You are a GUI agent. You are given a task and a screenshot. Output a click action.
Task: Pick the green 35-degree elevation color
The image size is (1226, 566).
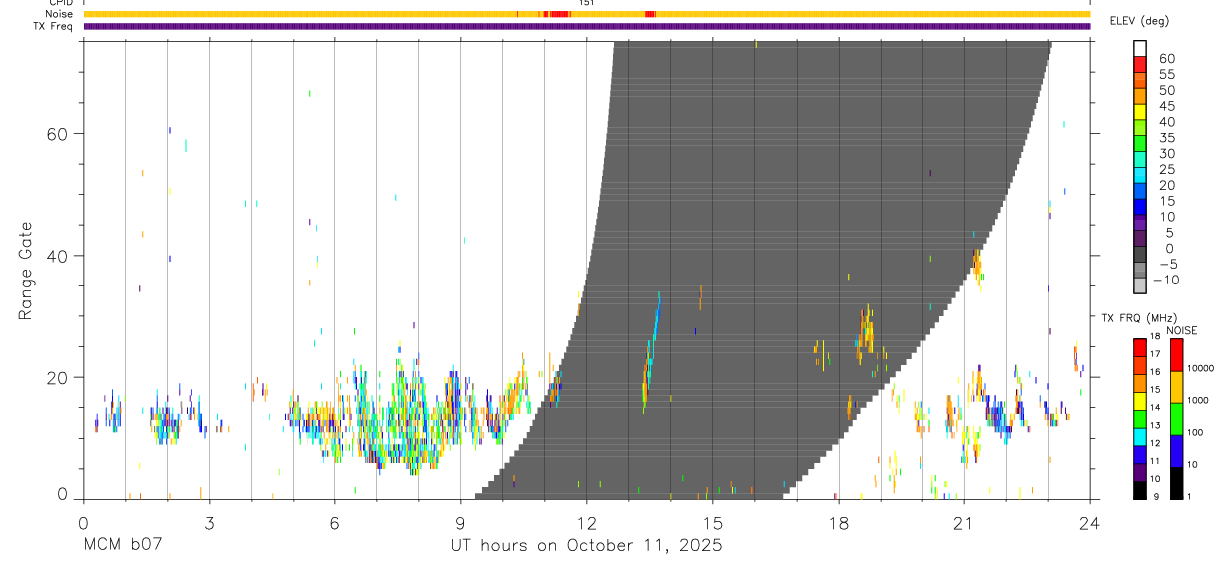[1140, 144]
